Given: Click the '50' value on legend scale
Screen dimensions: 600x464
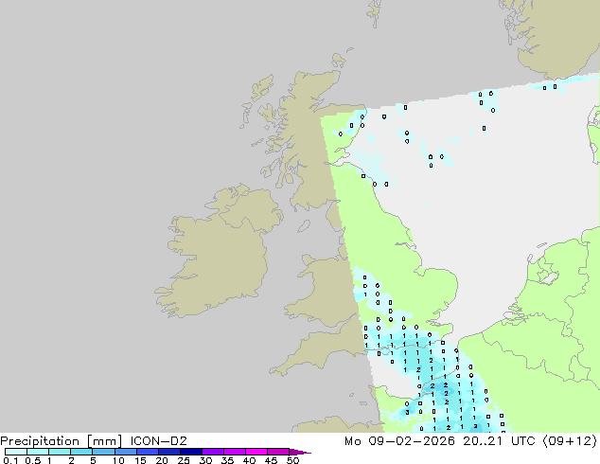Looking at the screenshot, I should [293, 460].
